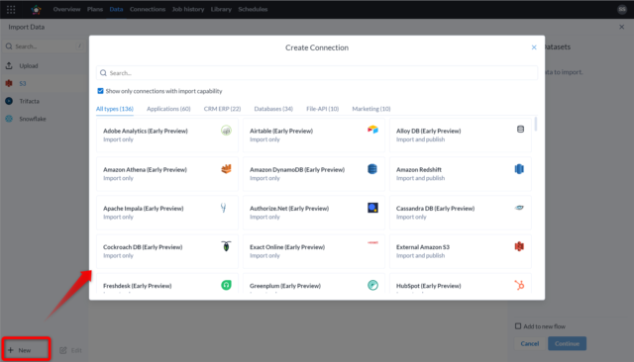
Task: Open the apps grid launcher icon
Action: [x=11, y=9]
